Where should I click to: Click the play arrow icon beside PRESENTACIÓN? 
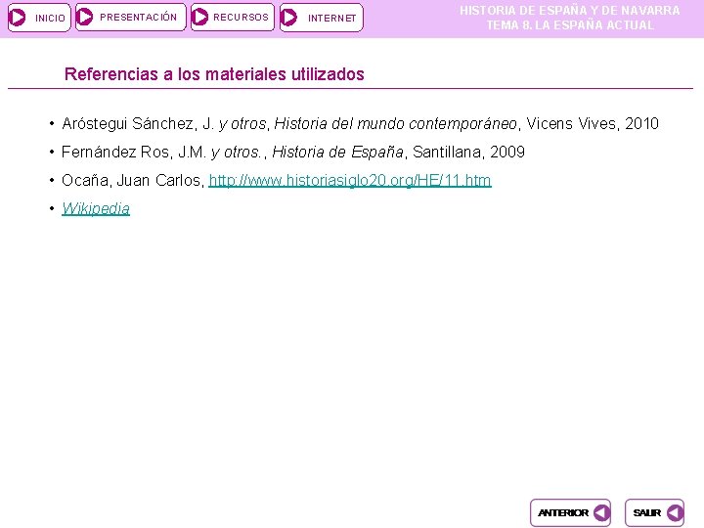84,17
